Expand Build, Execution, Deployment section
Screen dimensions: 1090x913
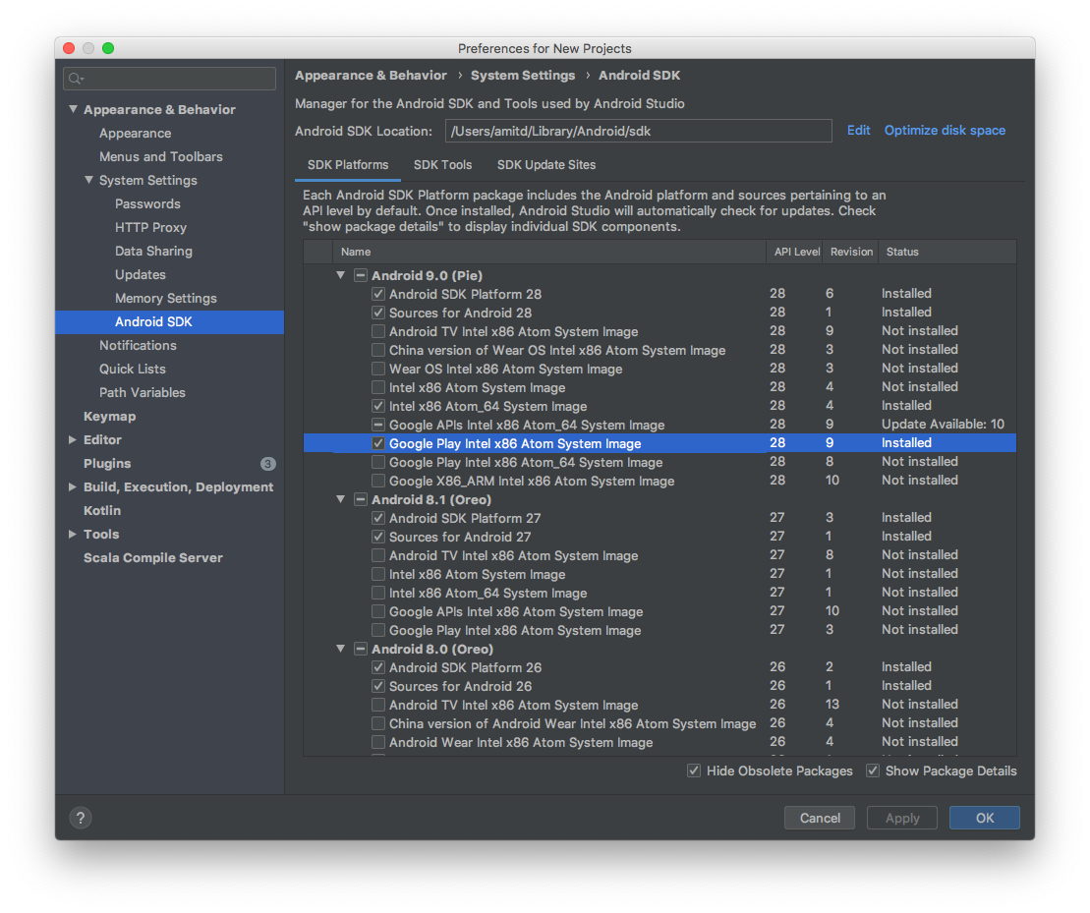point(73,487)
